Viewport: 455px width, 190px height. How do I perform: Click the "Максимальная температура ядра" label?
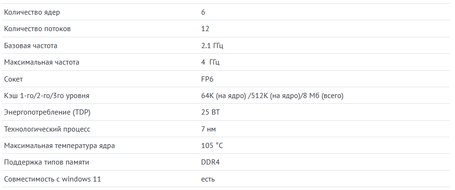[59, 146]
